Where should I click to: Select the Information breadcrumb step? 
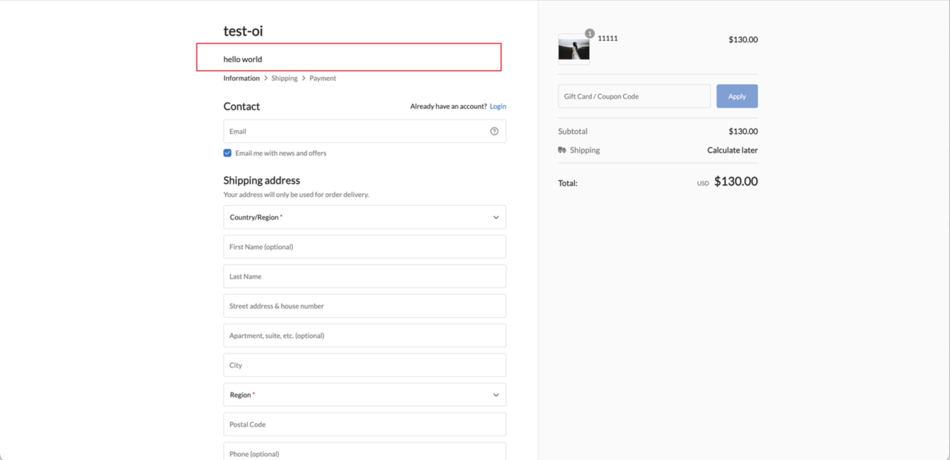(x=241, y=78)
